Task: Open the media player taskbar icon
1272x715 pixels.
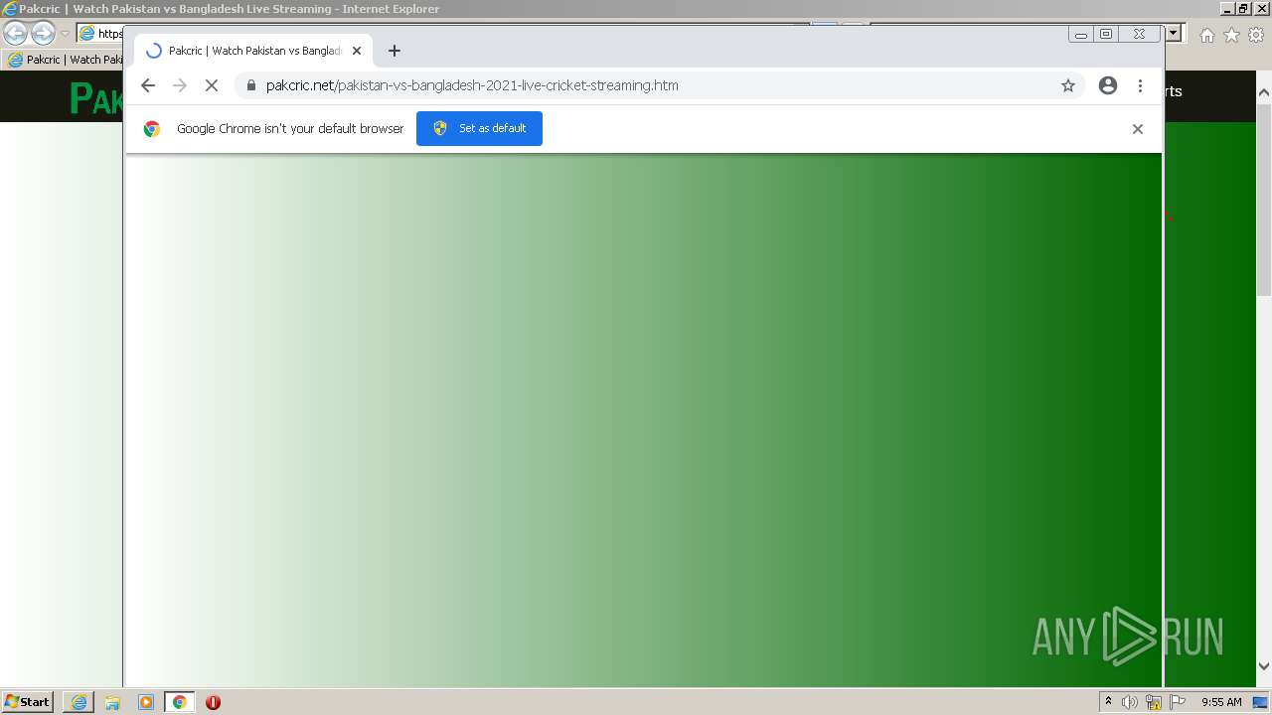Action: pyautogui.click(x=146, y=702)
